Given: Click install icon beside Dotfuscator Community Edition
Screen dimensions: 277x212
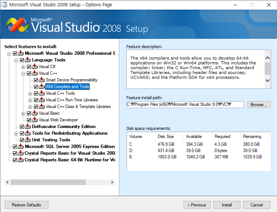Looking at the screenshot, I should (28, 126).
